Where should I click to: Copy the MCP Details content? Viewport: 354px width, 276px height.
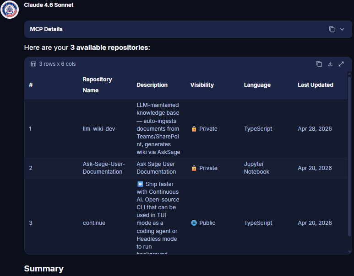[332, 29]
